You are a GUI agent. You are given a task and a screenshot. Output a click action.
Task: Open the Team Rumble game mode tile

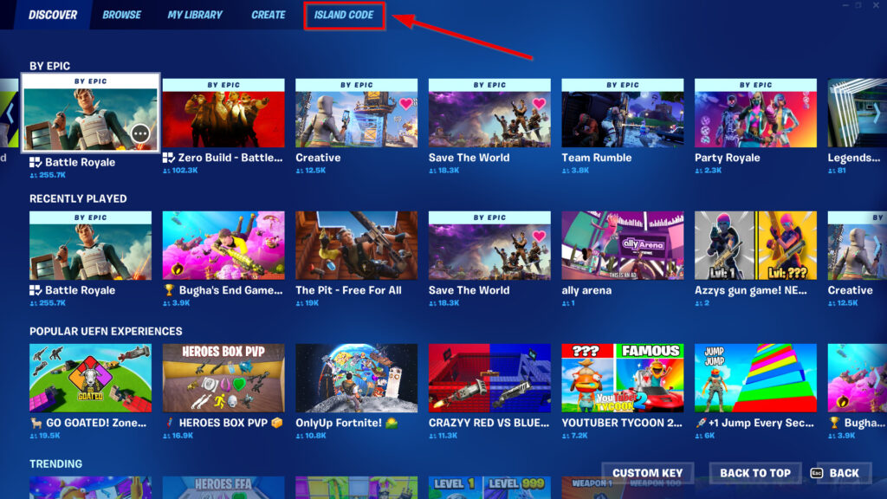click(x=622, y=118)
